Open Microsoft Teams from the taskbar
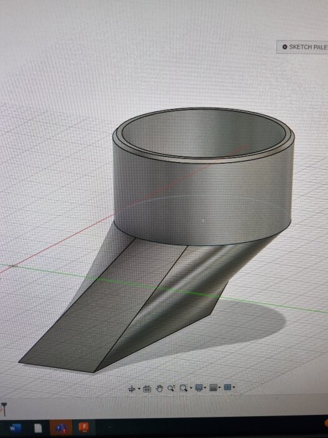 pos(61,427)
